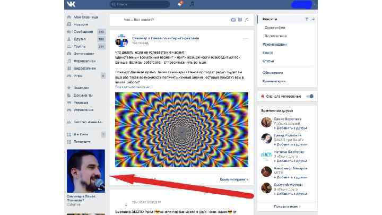Open Игры gamepad icon

coord(69,76)
